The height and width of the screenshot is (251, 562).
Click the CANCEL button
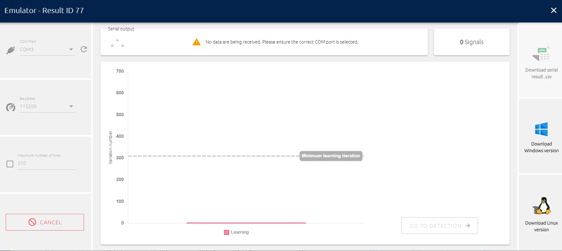(45, 222)
